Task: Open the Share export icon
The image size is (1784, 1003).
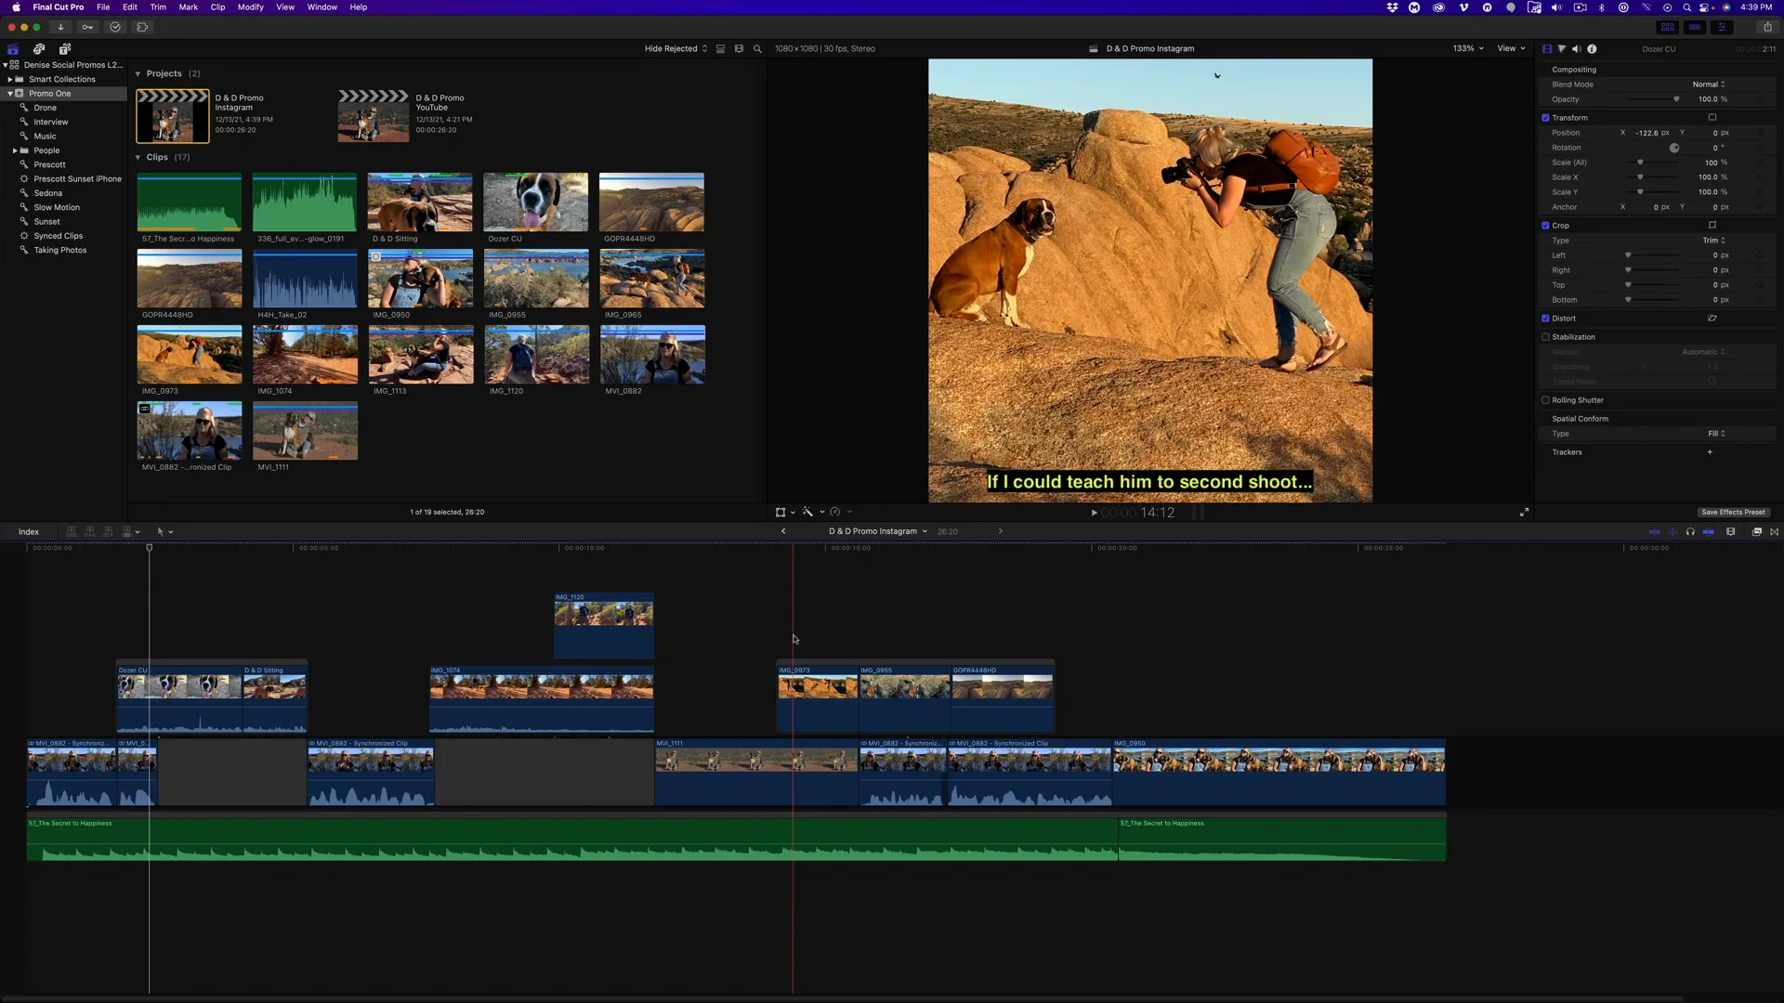Action: pyautogui.click(x=1767, y=27)
